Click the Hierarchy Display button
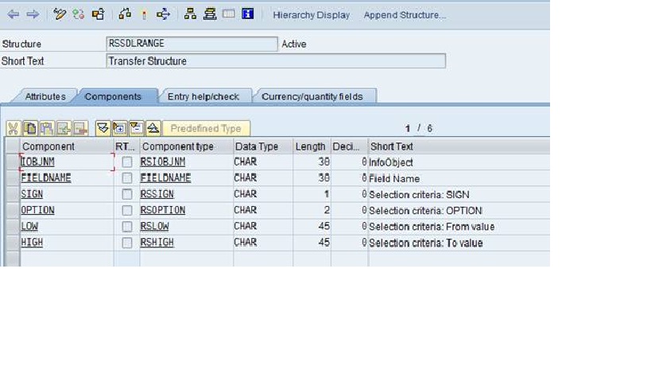Viewport: 651px width, 366px height. (x=312, y=15)
